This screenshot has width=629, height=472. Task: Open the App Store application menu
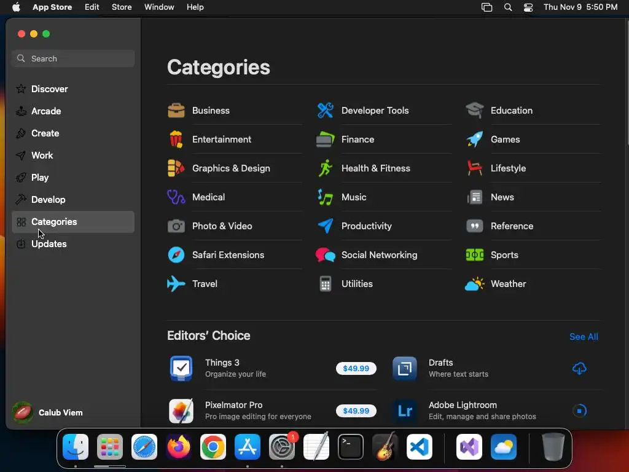52,7
